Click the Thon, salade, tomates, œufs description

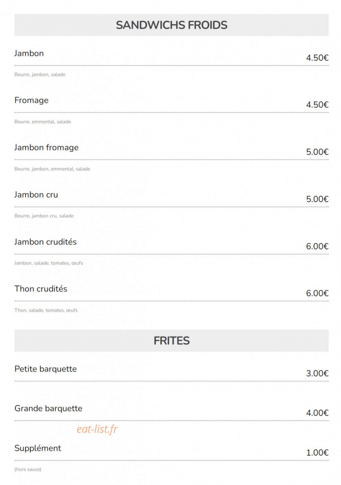46,310
